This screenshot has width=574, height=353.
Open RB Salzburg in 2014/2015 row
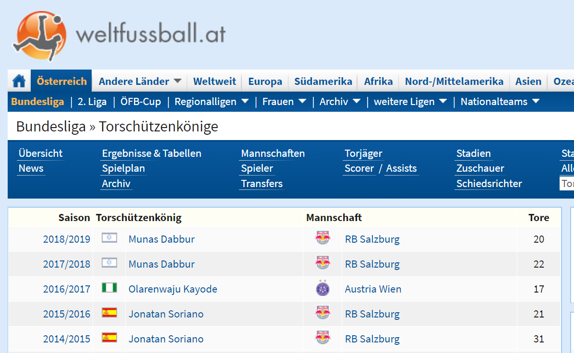(372, 339)
